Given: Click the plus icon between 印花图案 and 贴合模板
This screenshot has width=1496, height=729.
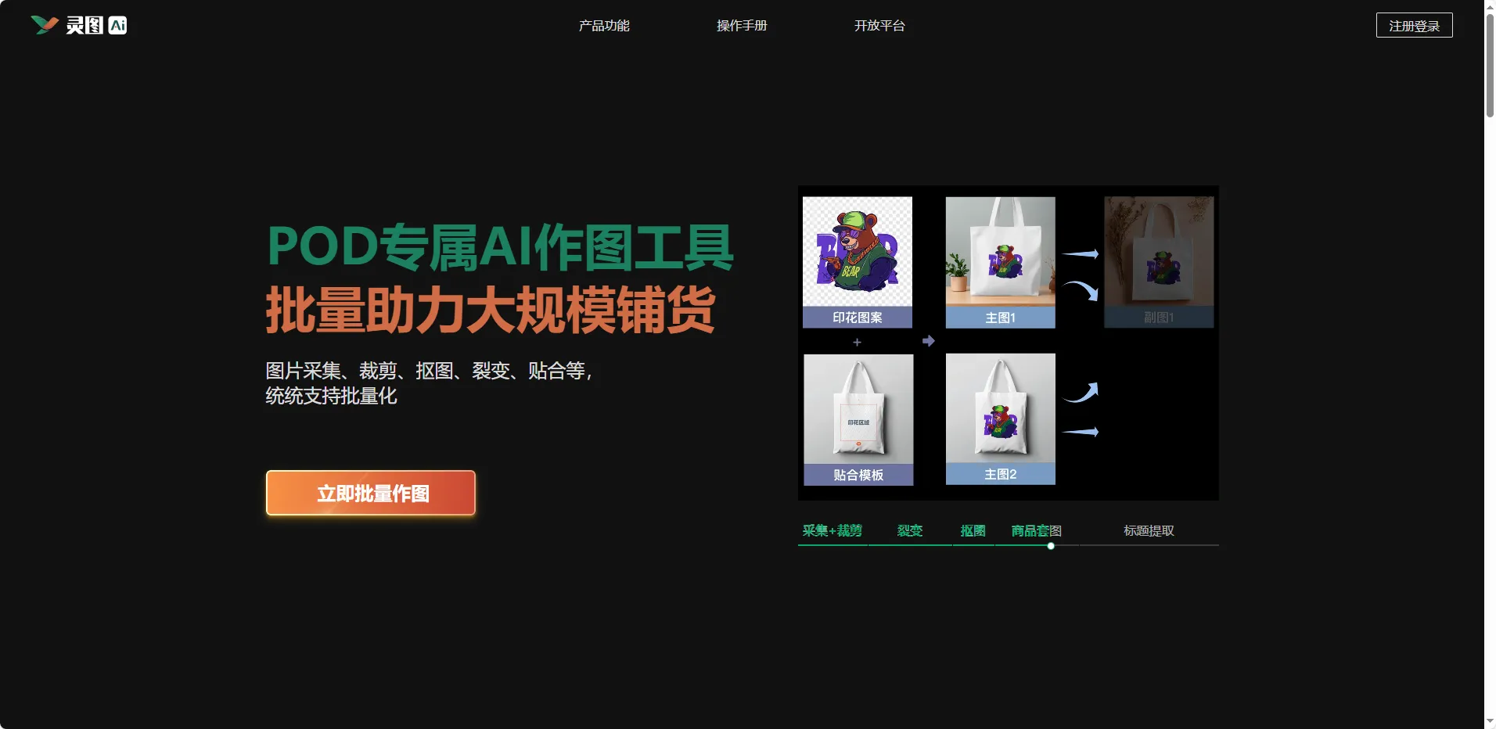Looking at the screenshot, I should click(x=857, y=342).
